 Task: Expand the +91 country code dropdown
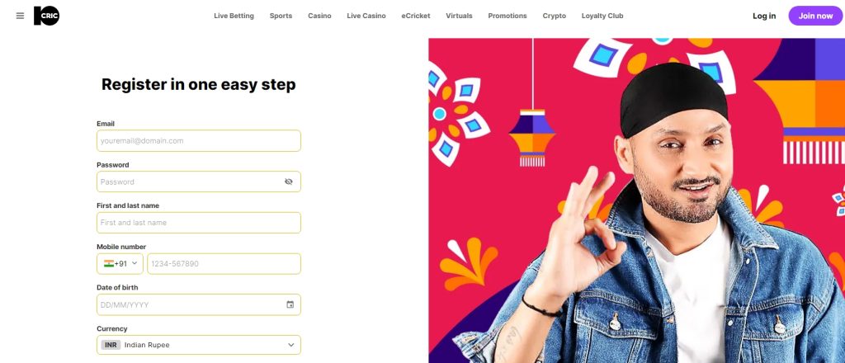pos(120,264)
